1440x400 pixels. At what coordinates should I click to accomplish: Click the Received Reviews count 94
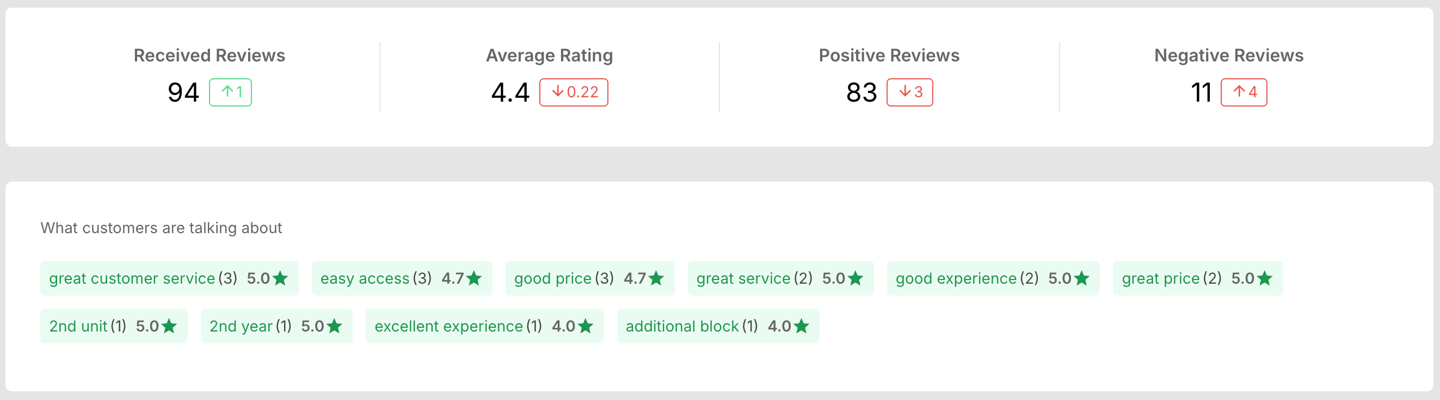click(183, 92)
